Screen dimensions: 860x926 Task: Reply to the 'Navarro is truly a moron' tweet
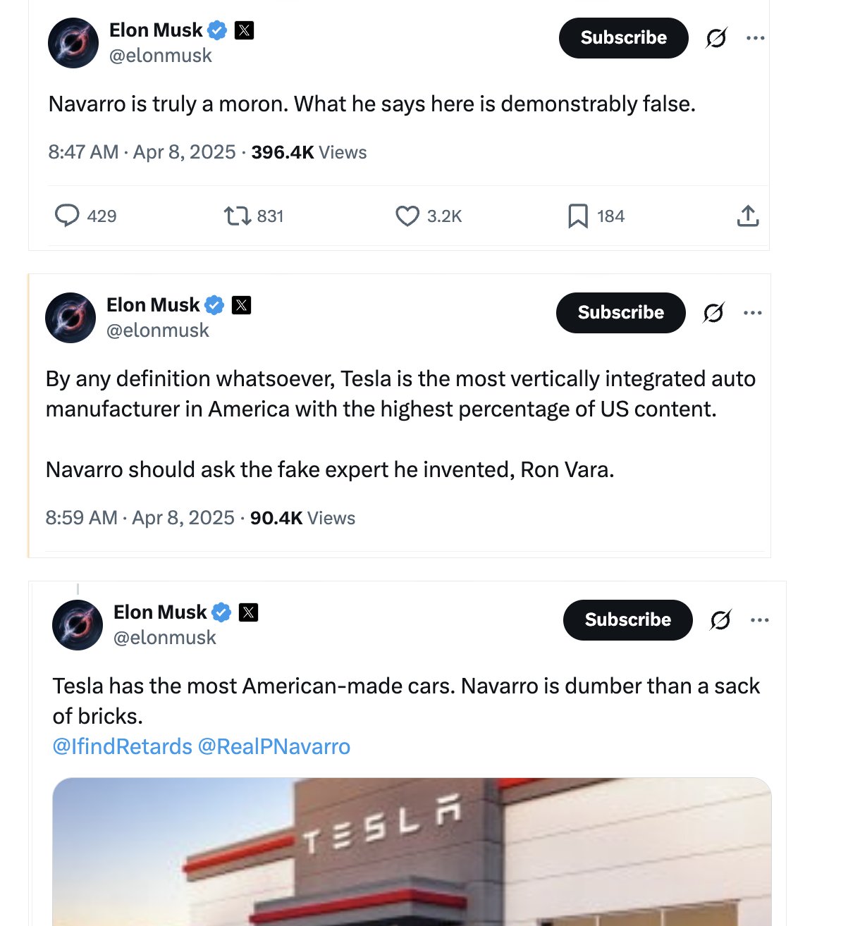coord(67,216)
